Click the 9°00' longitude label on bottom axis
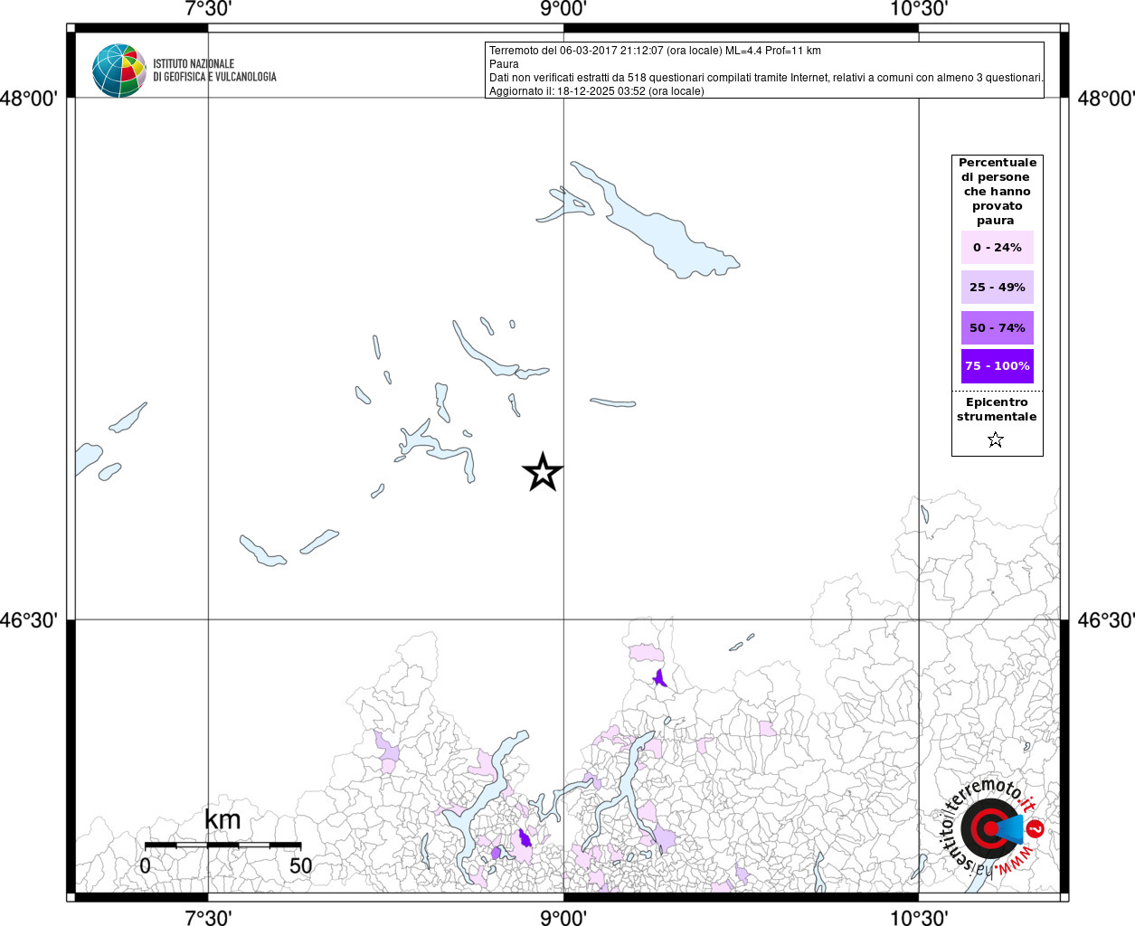This screenshot has width=1135, height=926. click(563, 918)
